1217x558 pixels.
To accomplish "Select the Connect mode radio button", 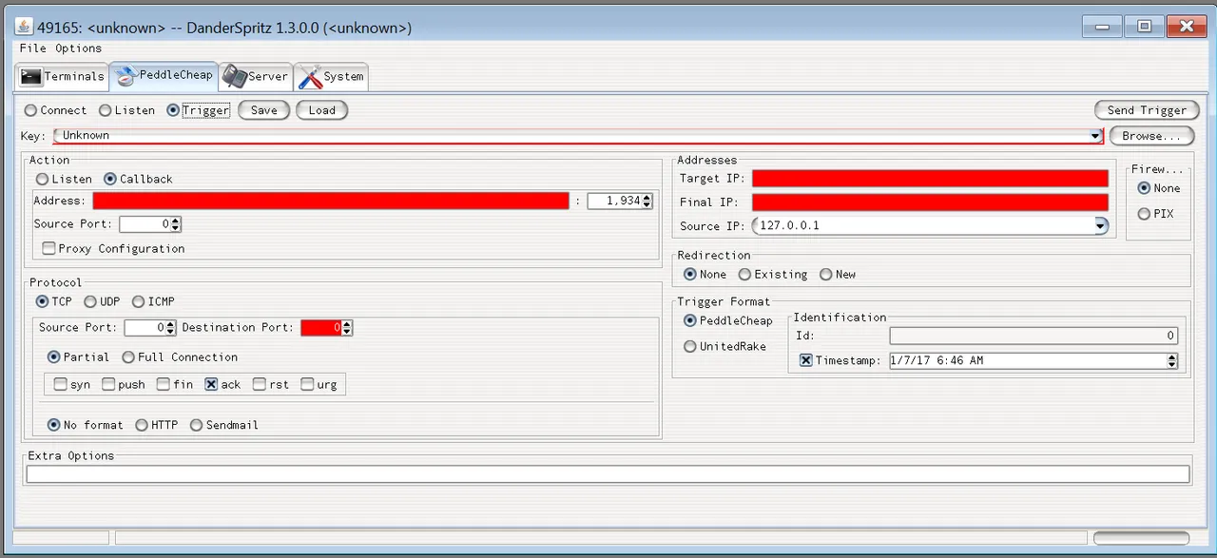I will click(x=31, y=110).
